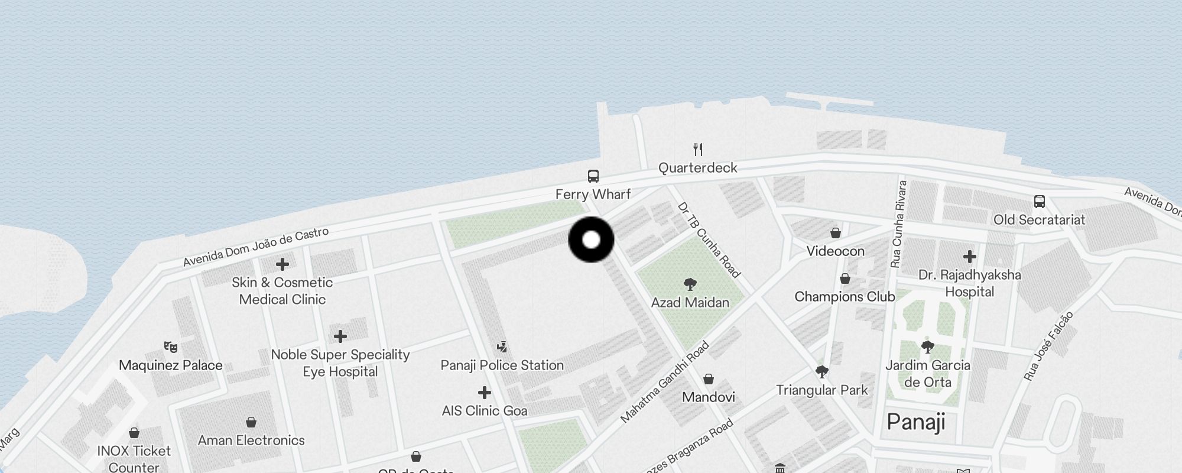Image resolution: width=1182 pixels, height=473 pixels.
Task: Select the Mandovi shopping bag icon
Action: (x=708, y=379)
